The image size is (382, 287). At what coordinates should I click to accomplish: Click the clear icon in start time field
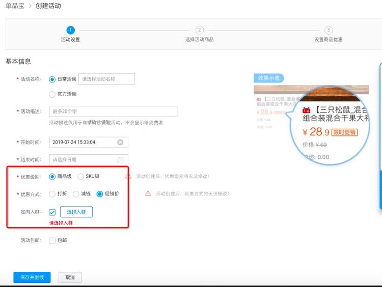120,142
